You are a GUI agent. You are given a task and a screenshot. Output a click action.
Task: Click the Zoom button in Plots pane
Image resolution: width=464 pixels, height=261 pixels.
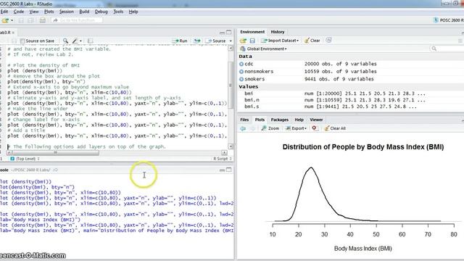(270, 128)
